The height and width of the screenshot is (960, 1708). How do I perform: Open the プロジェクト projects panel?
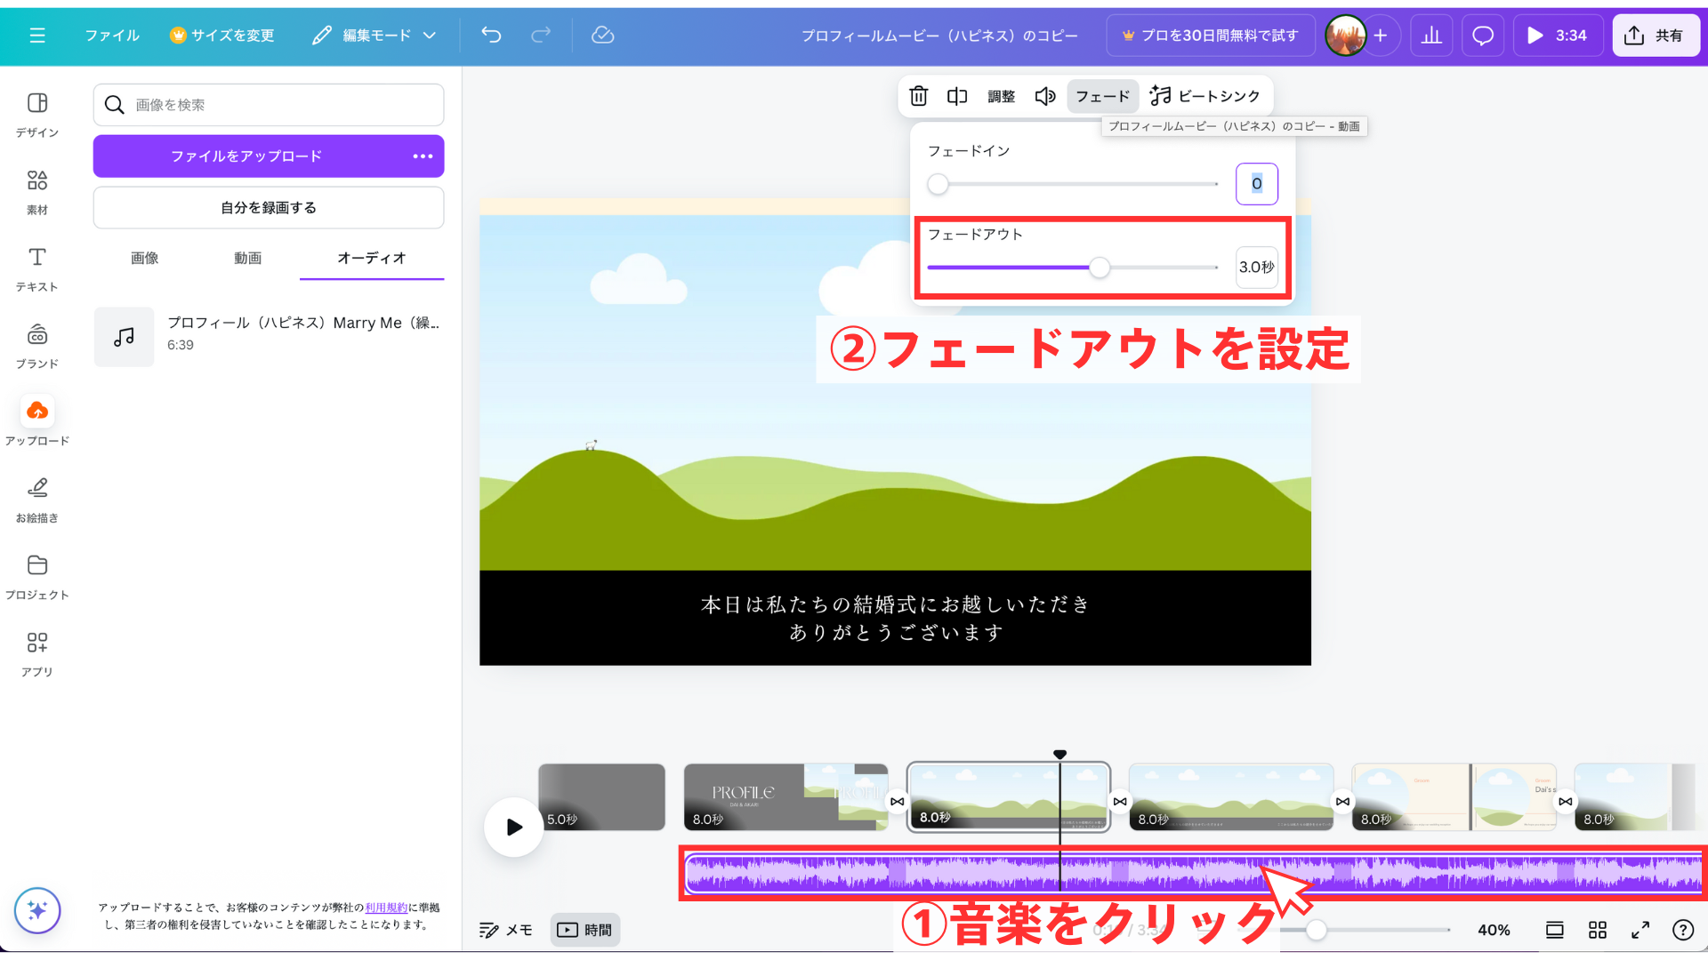[37, 578]
